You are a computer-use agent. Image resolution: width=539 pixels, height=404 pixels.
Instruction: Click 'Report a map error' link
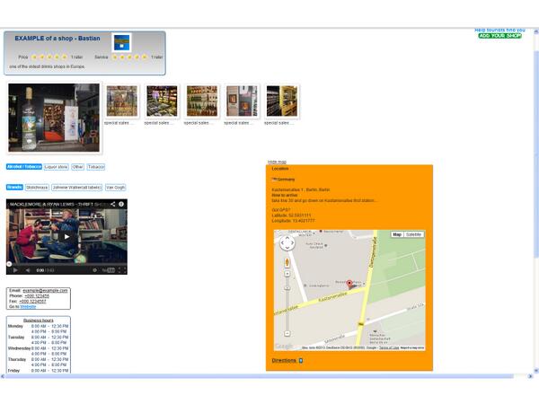click(412, 348)
